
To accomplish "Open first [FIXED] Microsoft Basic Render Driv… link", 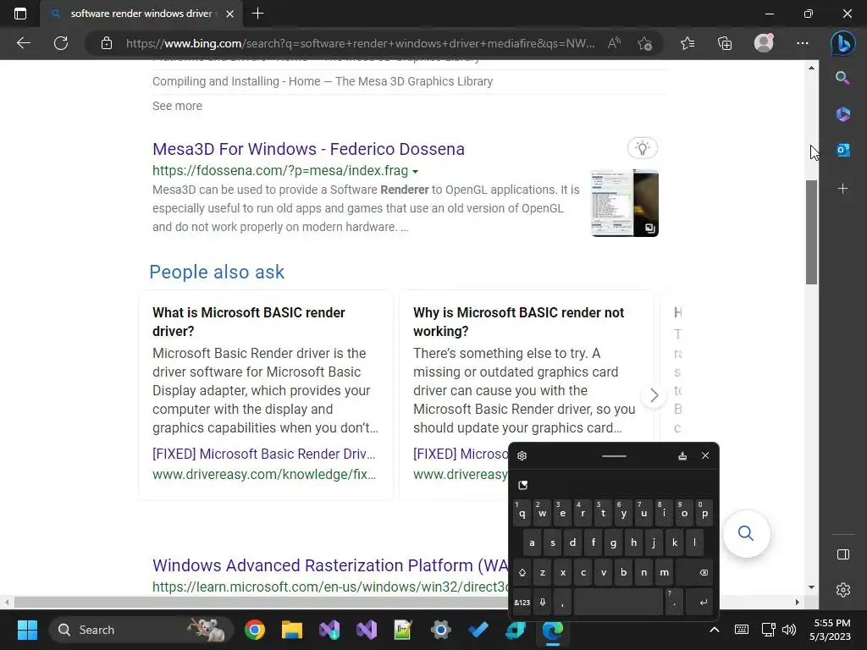I will pyautogui.click(x=264, y=454).
